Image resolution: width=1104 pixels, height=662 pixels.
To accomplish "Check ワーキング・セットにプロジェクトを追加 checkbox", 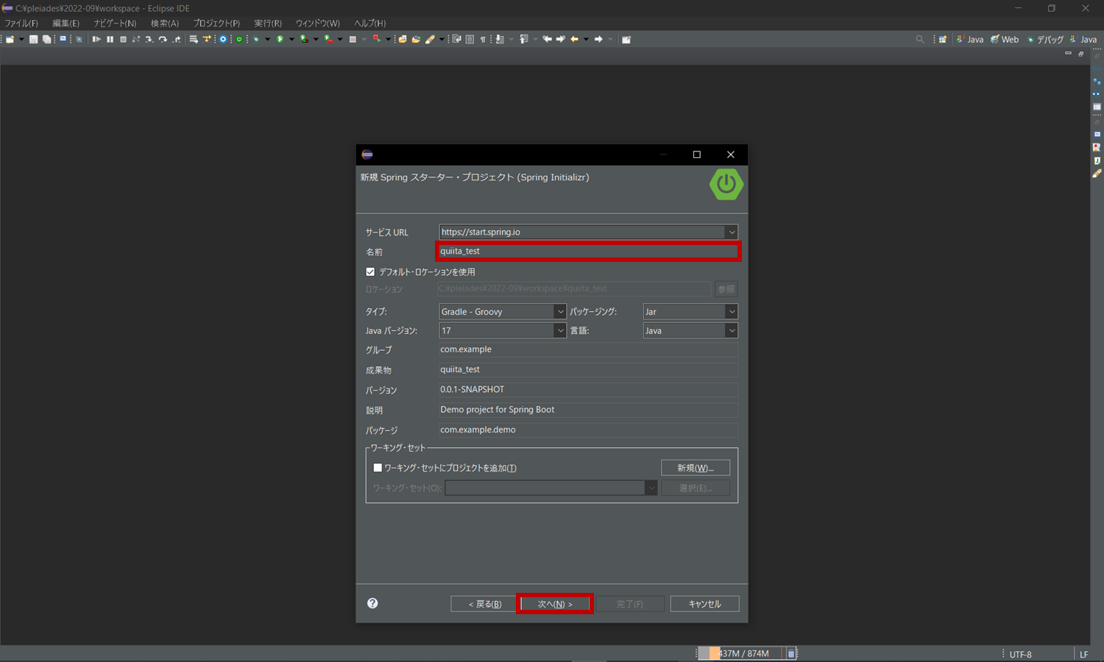I will (378, 468).
